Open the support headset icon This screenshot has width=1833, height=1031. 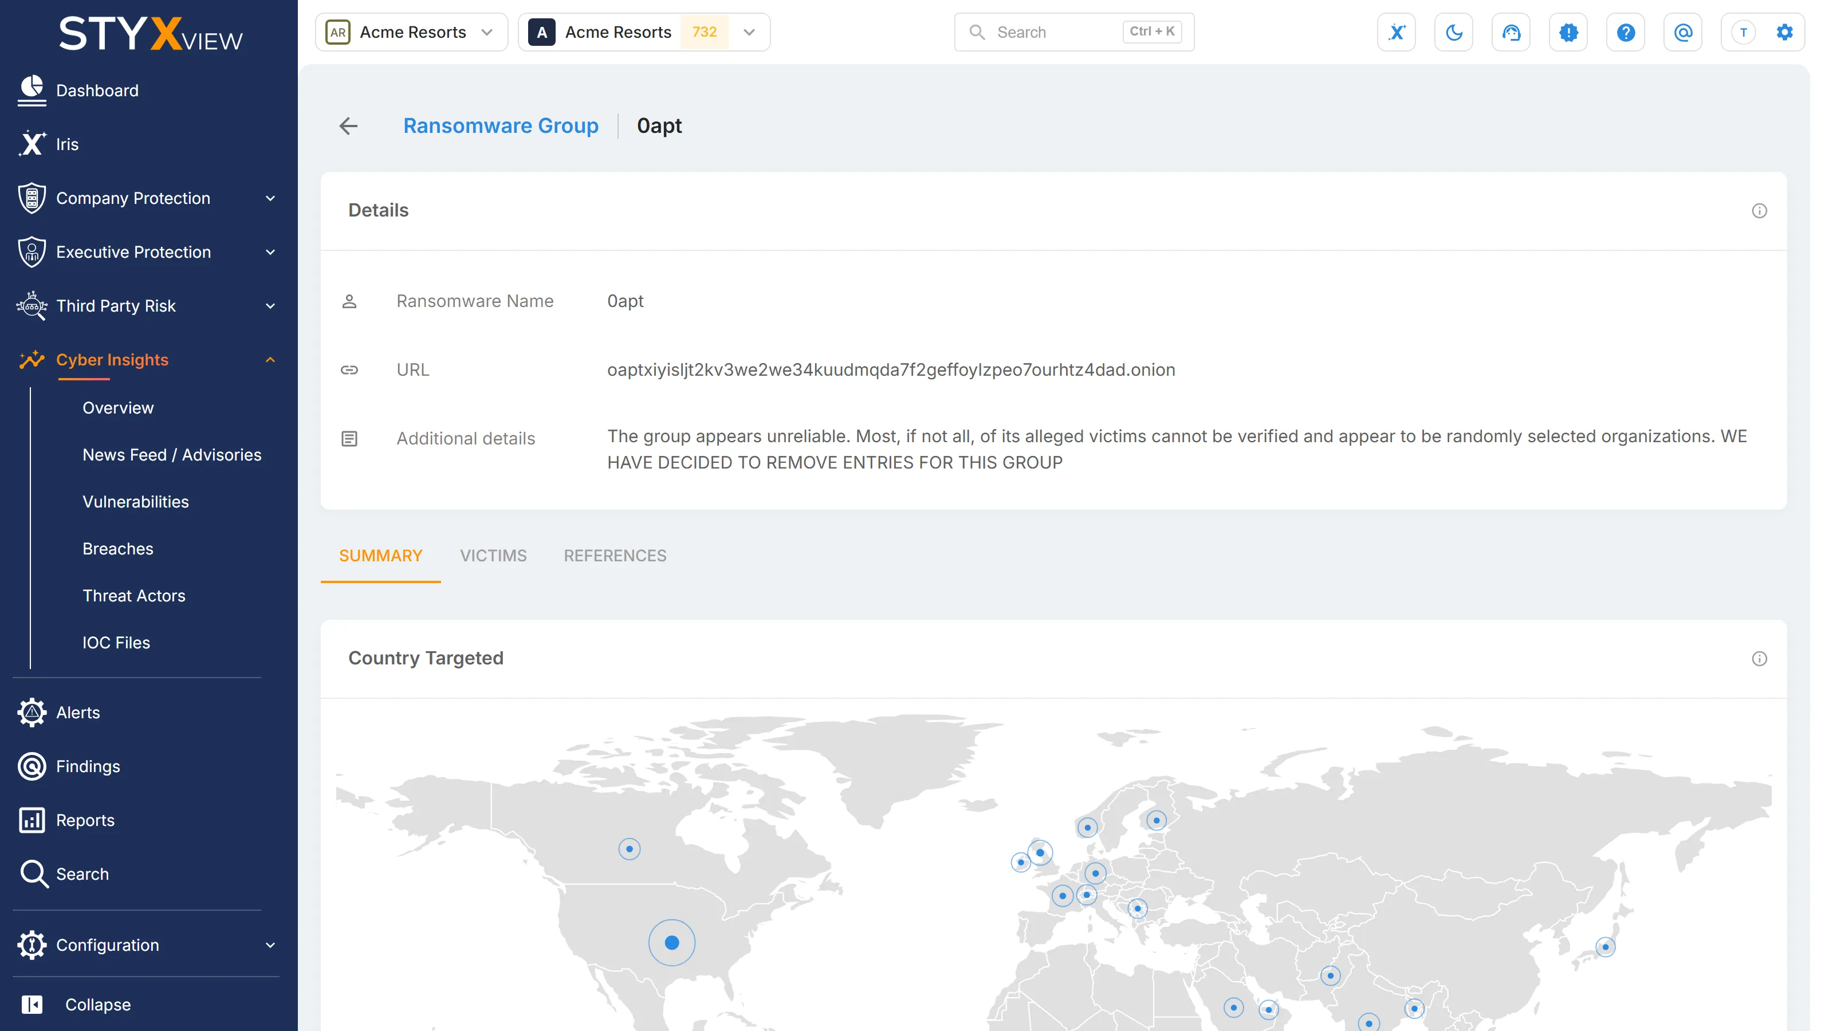(1511, 32)
